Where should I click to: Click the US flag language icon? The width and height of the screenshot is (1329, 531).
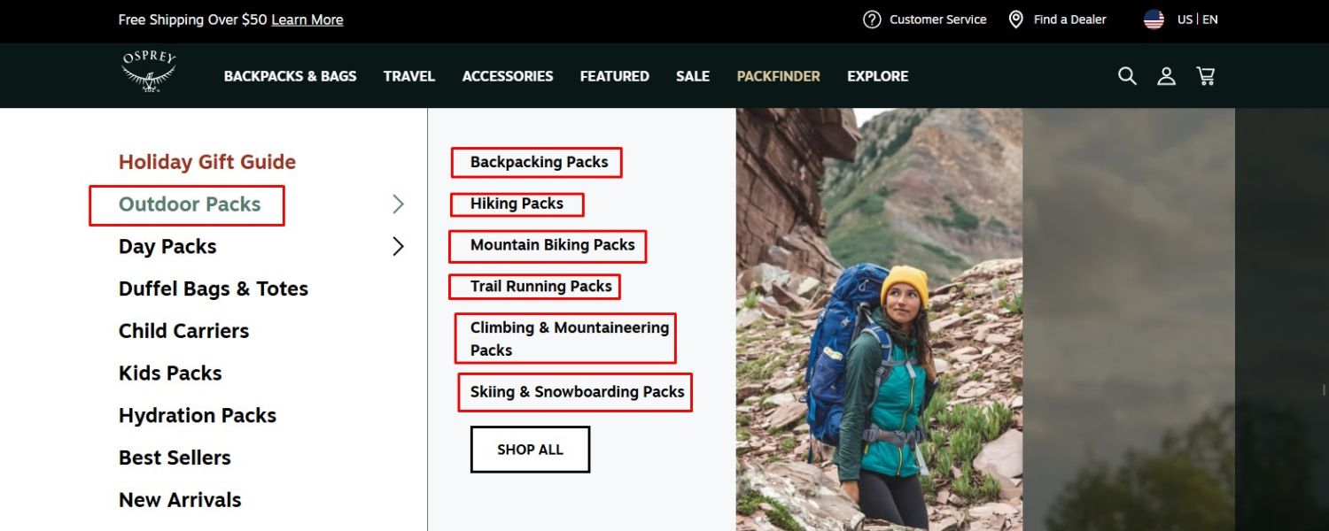click(1153, 19)
